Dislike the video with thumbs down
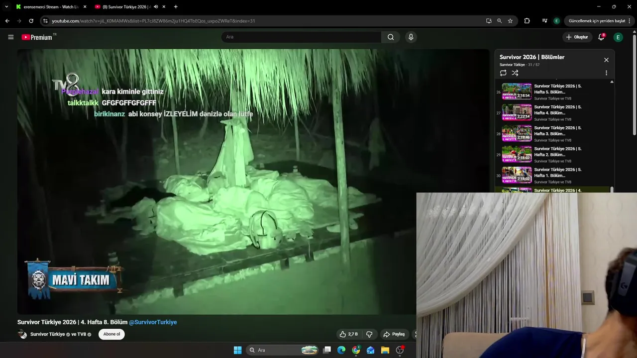This screenshot has height=358, width=637. tap(369, 334)
